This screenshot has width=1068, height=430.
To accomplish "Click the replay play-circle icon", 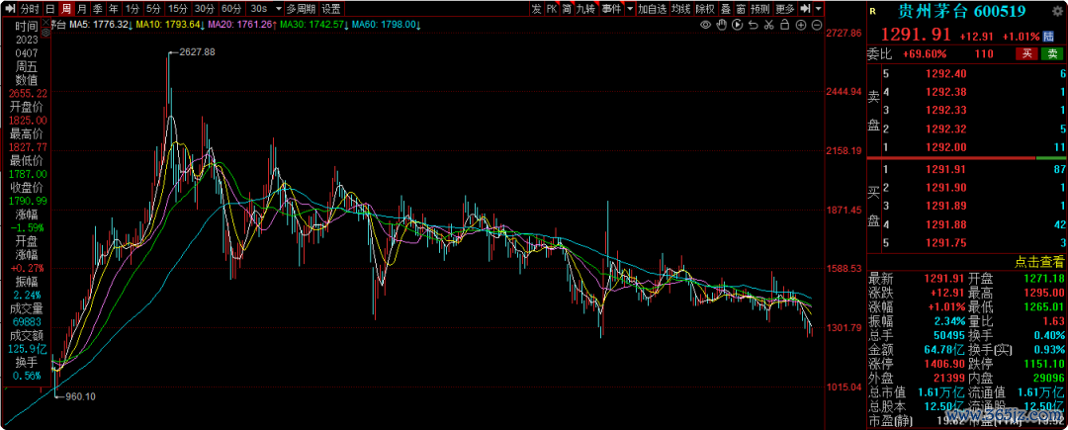I will point(737,25).
